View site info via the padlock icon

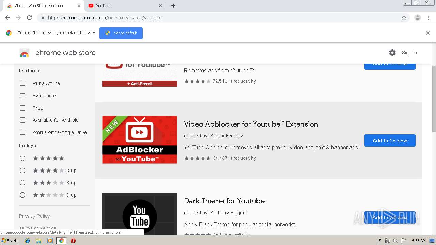click(x=43, y=18)
